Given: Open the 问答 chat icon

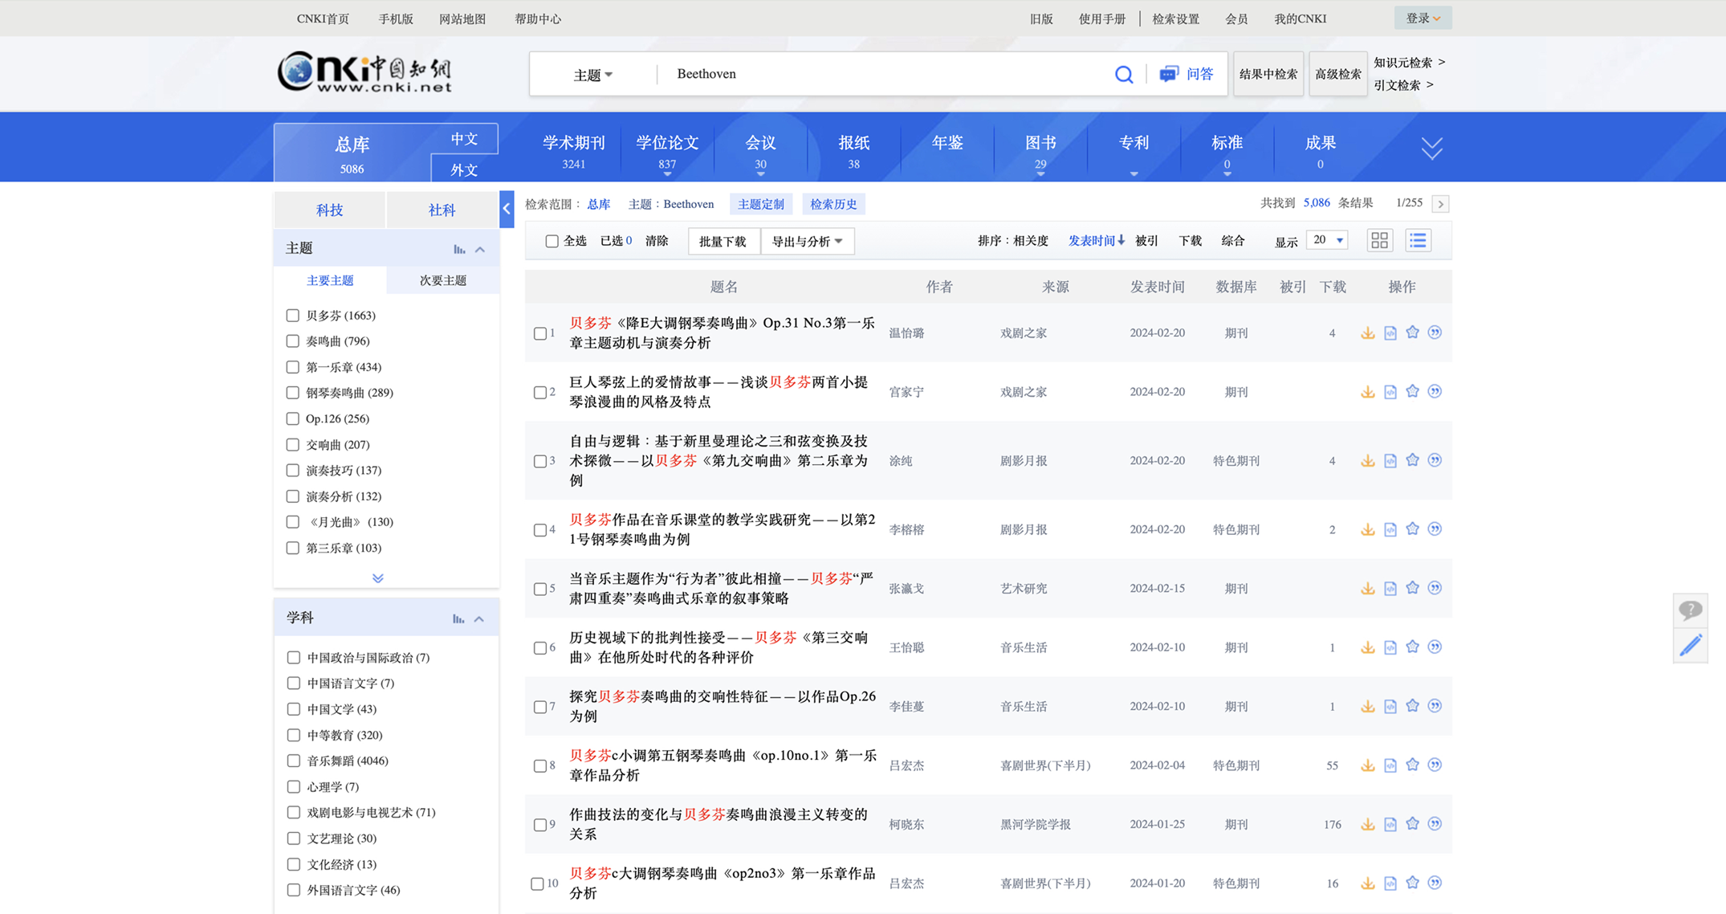Looking at the screenshot, I should click(1168, 75).
